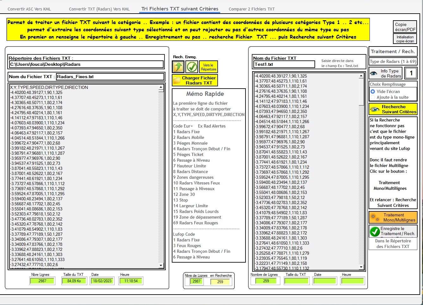Click the Test1.txt output file name field
Screen dimensions: 423x305
284,64
